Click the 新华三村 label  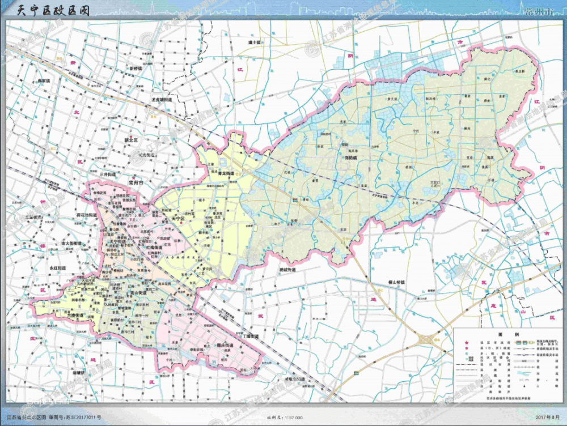tap(127, 331)
